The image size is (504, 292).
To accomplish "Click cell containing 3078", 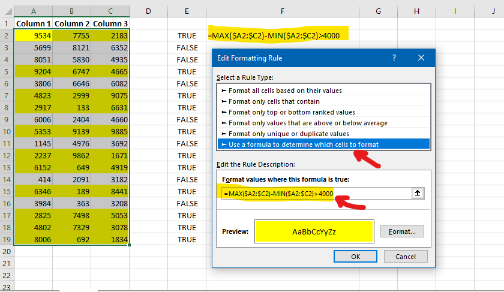I will tap(110, 227).
